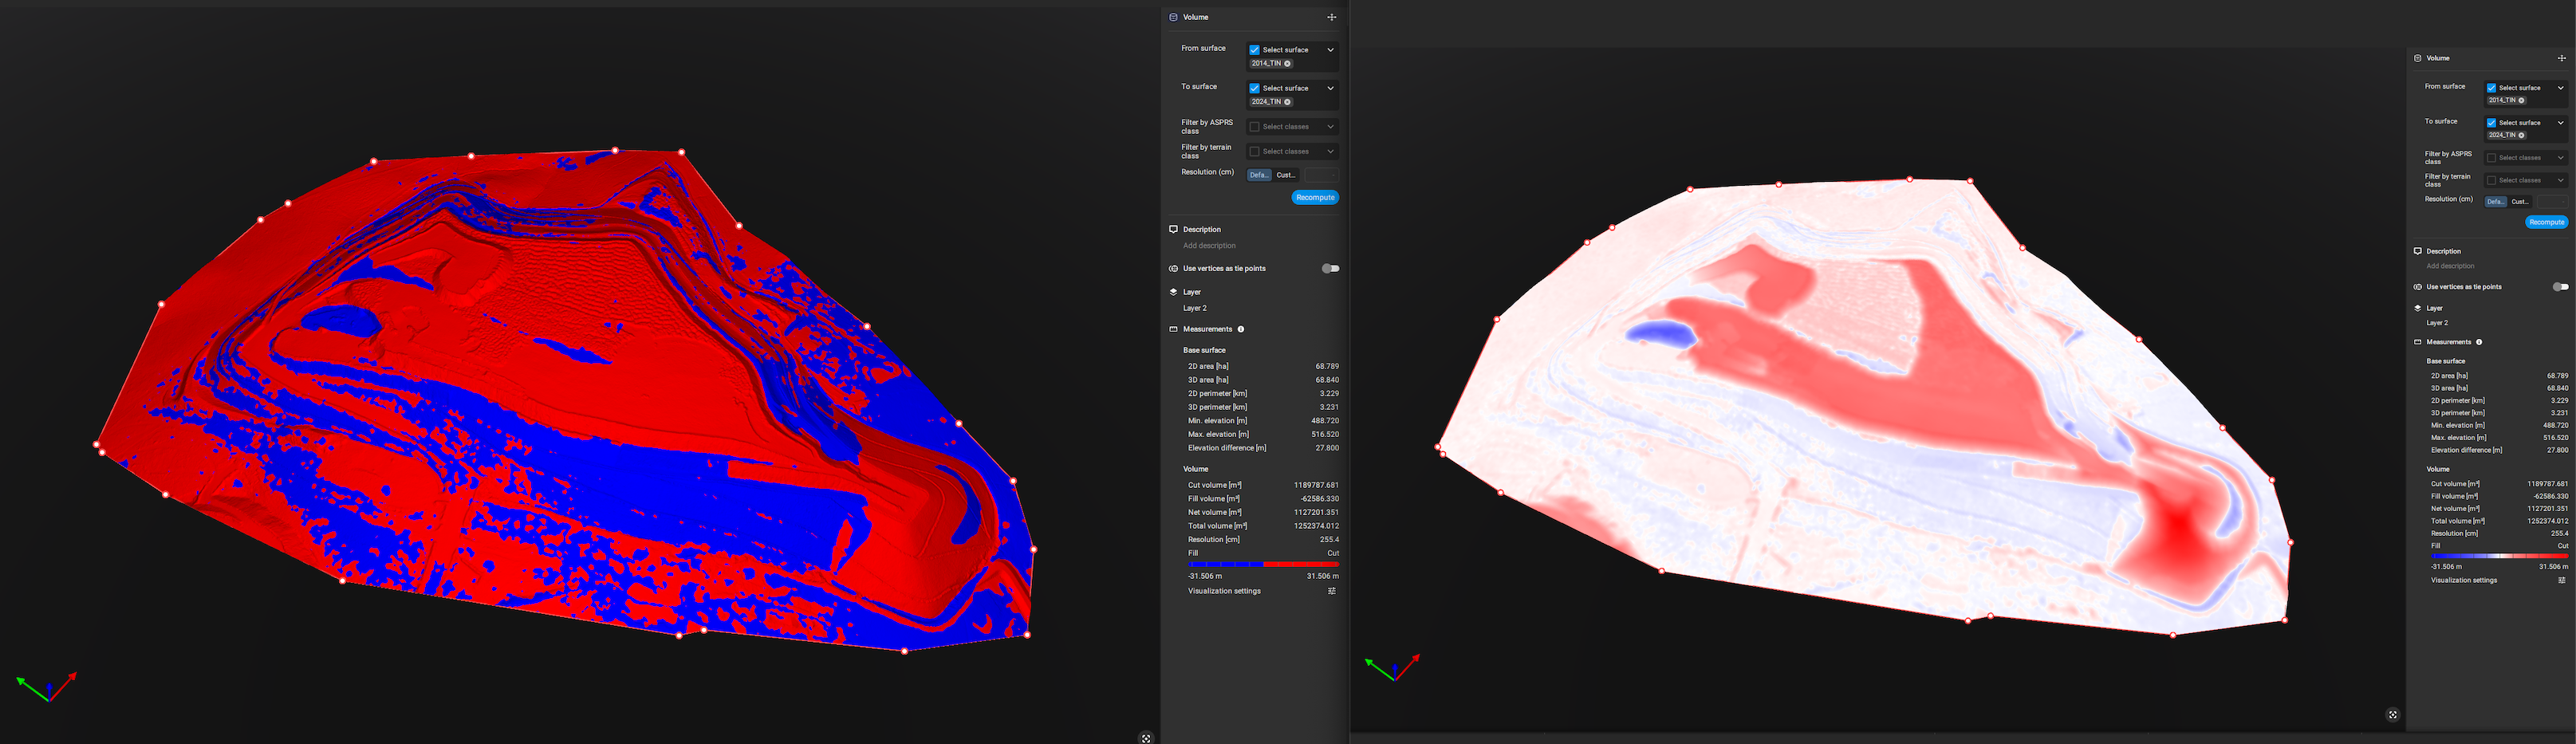Select the Default resolution tab
The width and height of the screenshot is (2576, 744).
[1259, 174]
